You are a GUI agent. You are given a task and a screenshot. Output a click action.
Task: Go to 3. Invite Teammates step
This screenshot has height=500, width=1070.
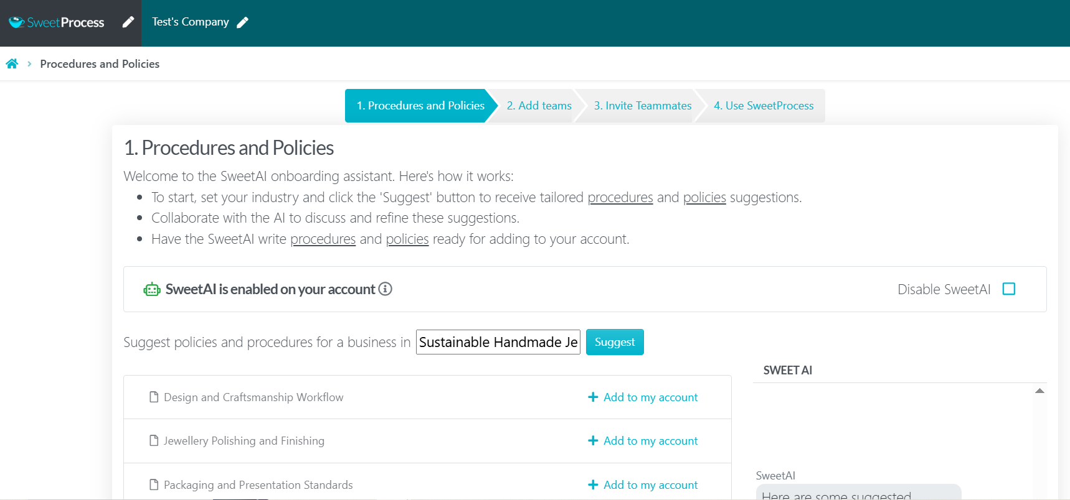[642, 106]
